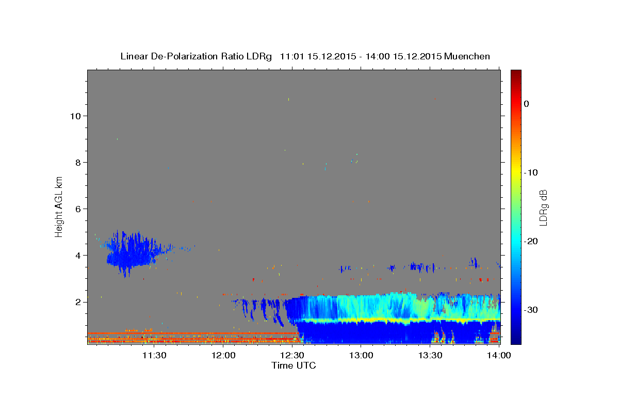Click the plot title 'Linear De-Polarization Ratio LDRg'
This screenshot has width=619, height=413.
[x=196, y=56]
